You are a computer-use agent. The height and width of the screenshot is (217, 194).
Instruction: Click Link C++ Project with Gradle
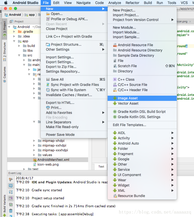[74, 36]
